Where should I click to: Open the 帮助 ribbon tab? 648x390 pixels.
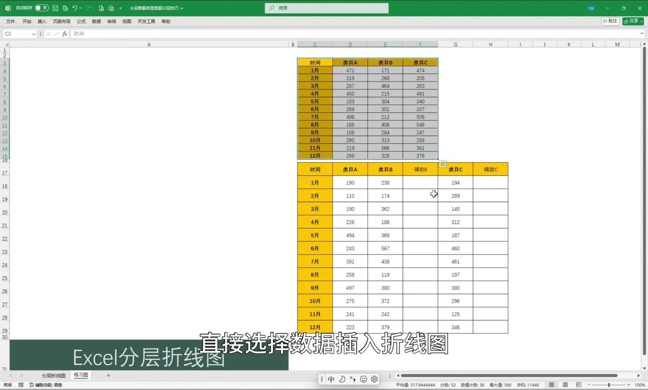click(x=166, y=21)
